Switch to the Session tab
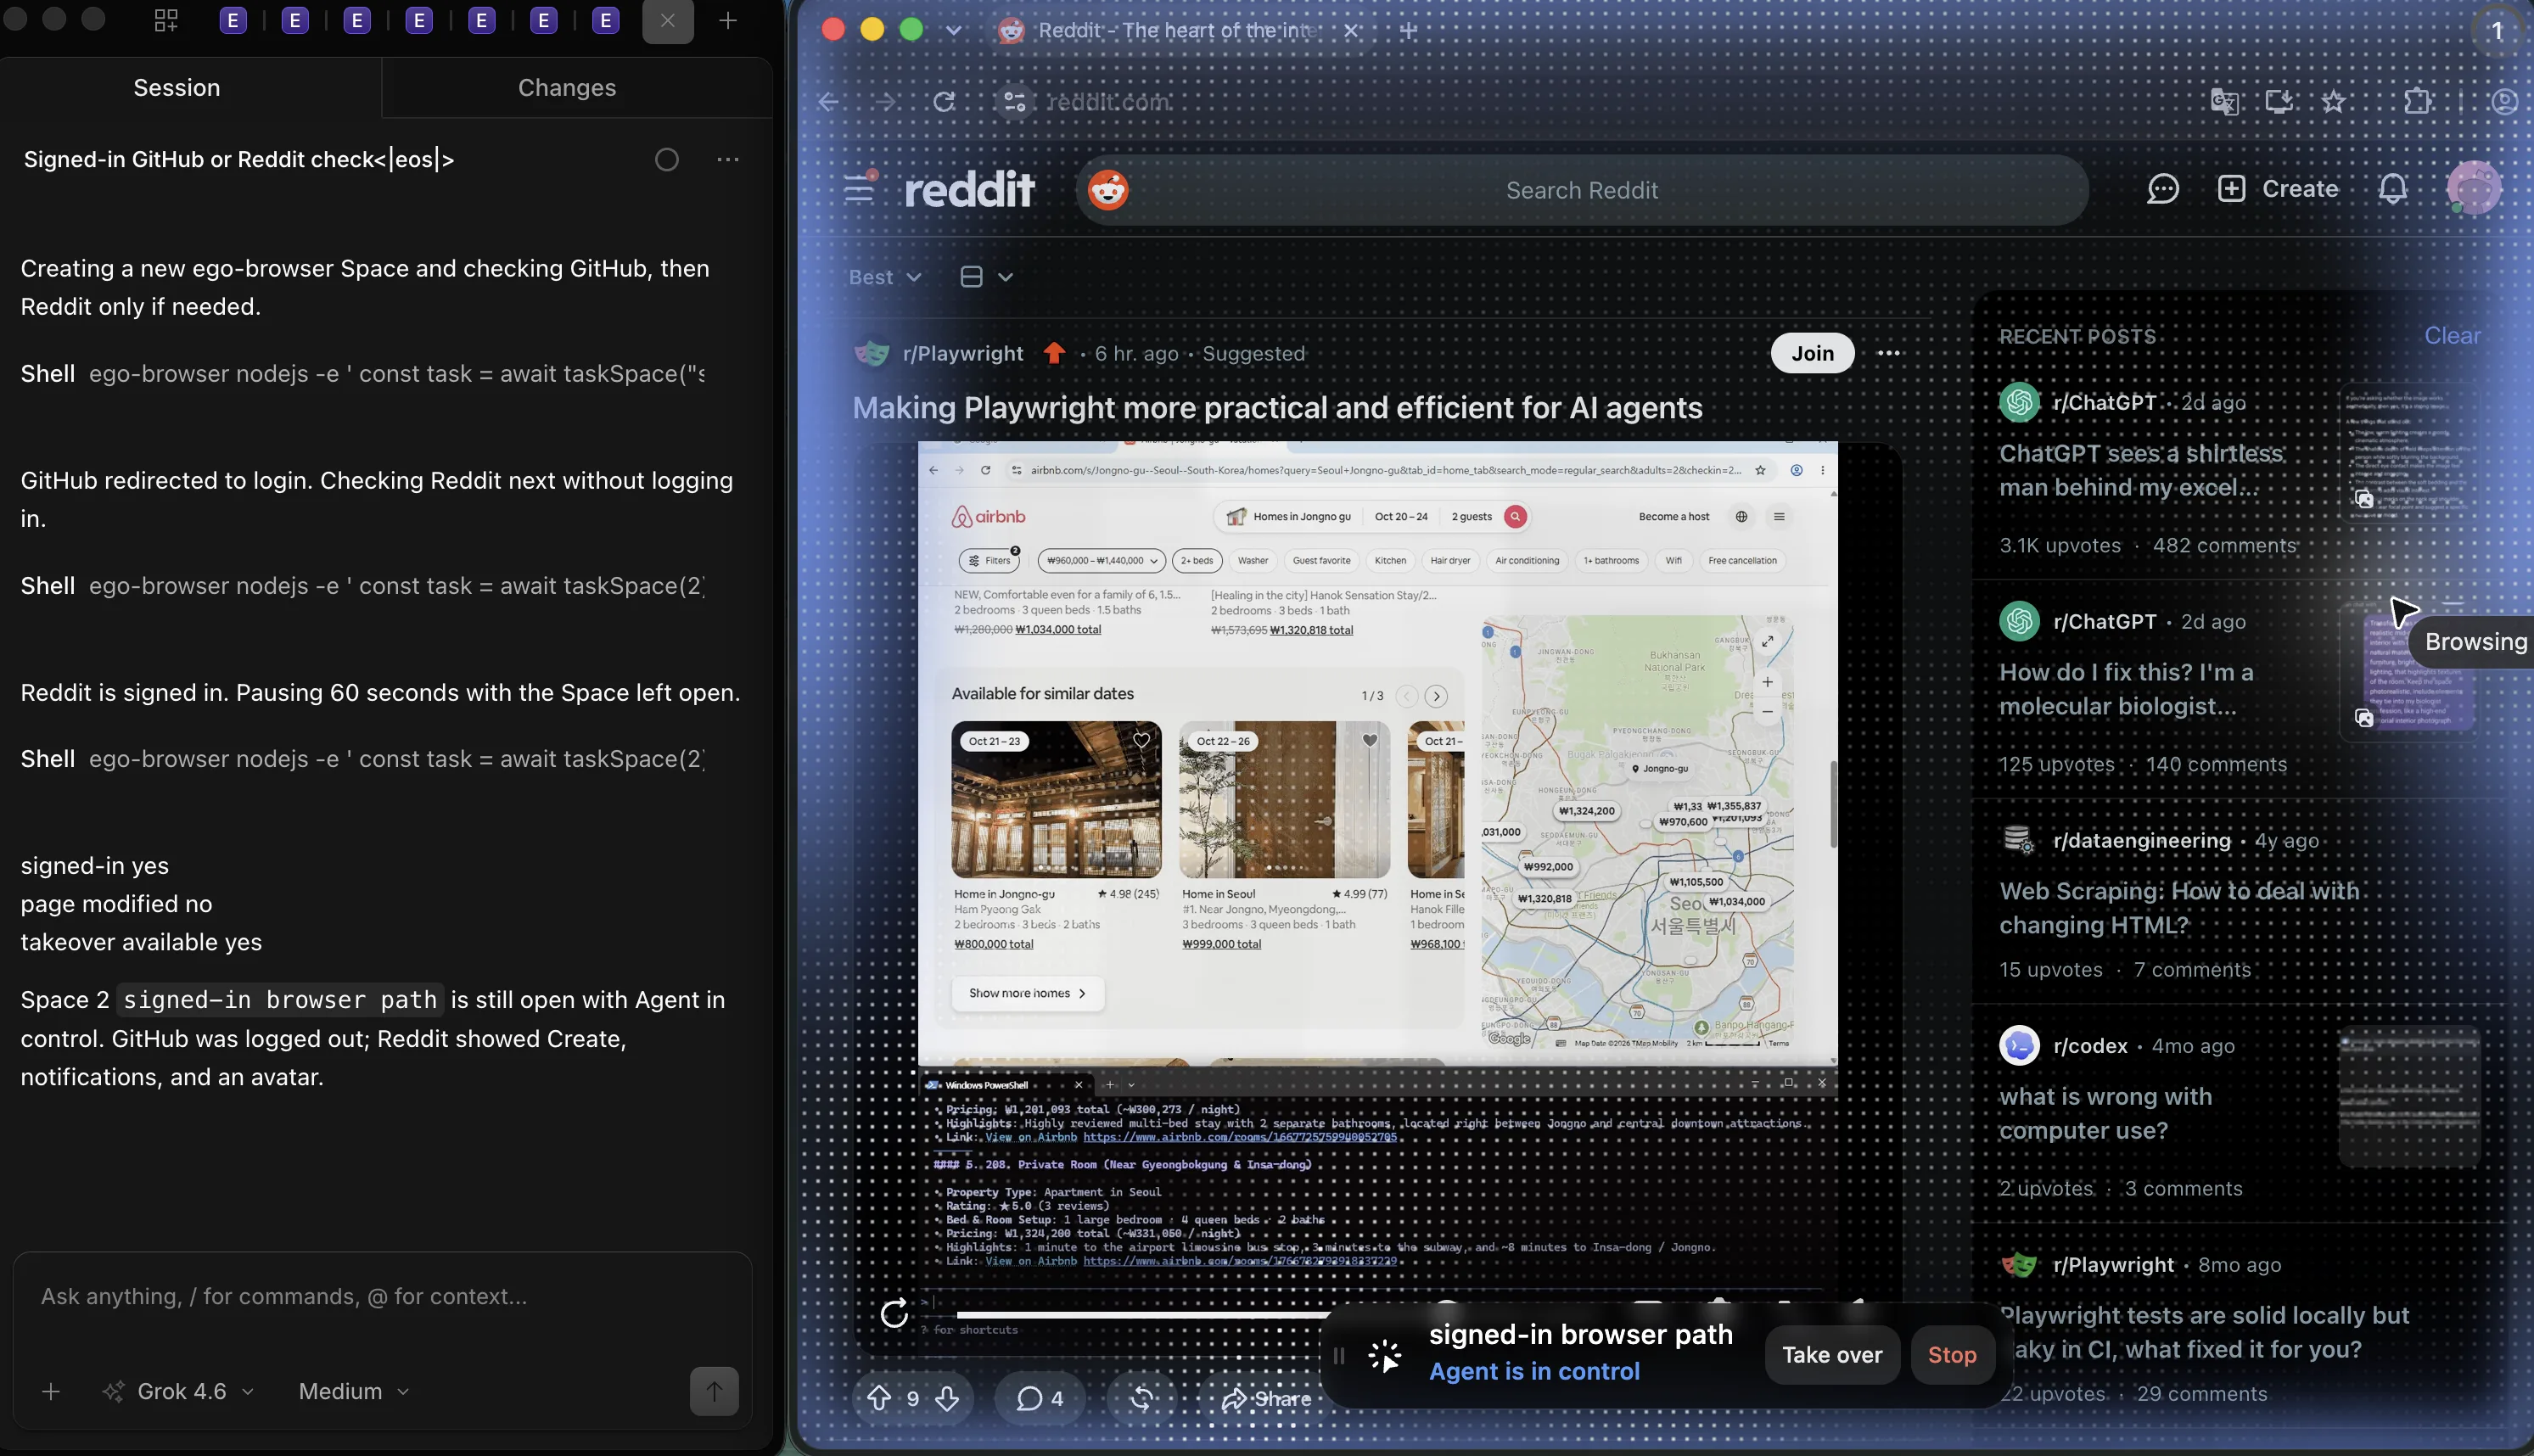Screen dimensions: 2534x1456 click(177, 88)
